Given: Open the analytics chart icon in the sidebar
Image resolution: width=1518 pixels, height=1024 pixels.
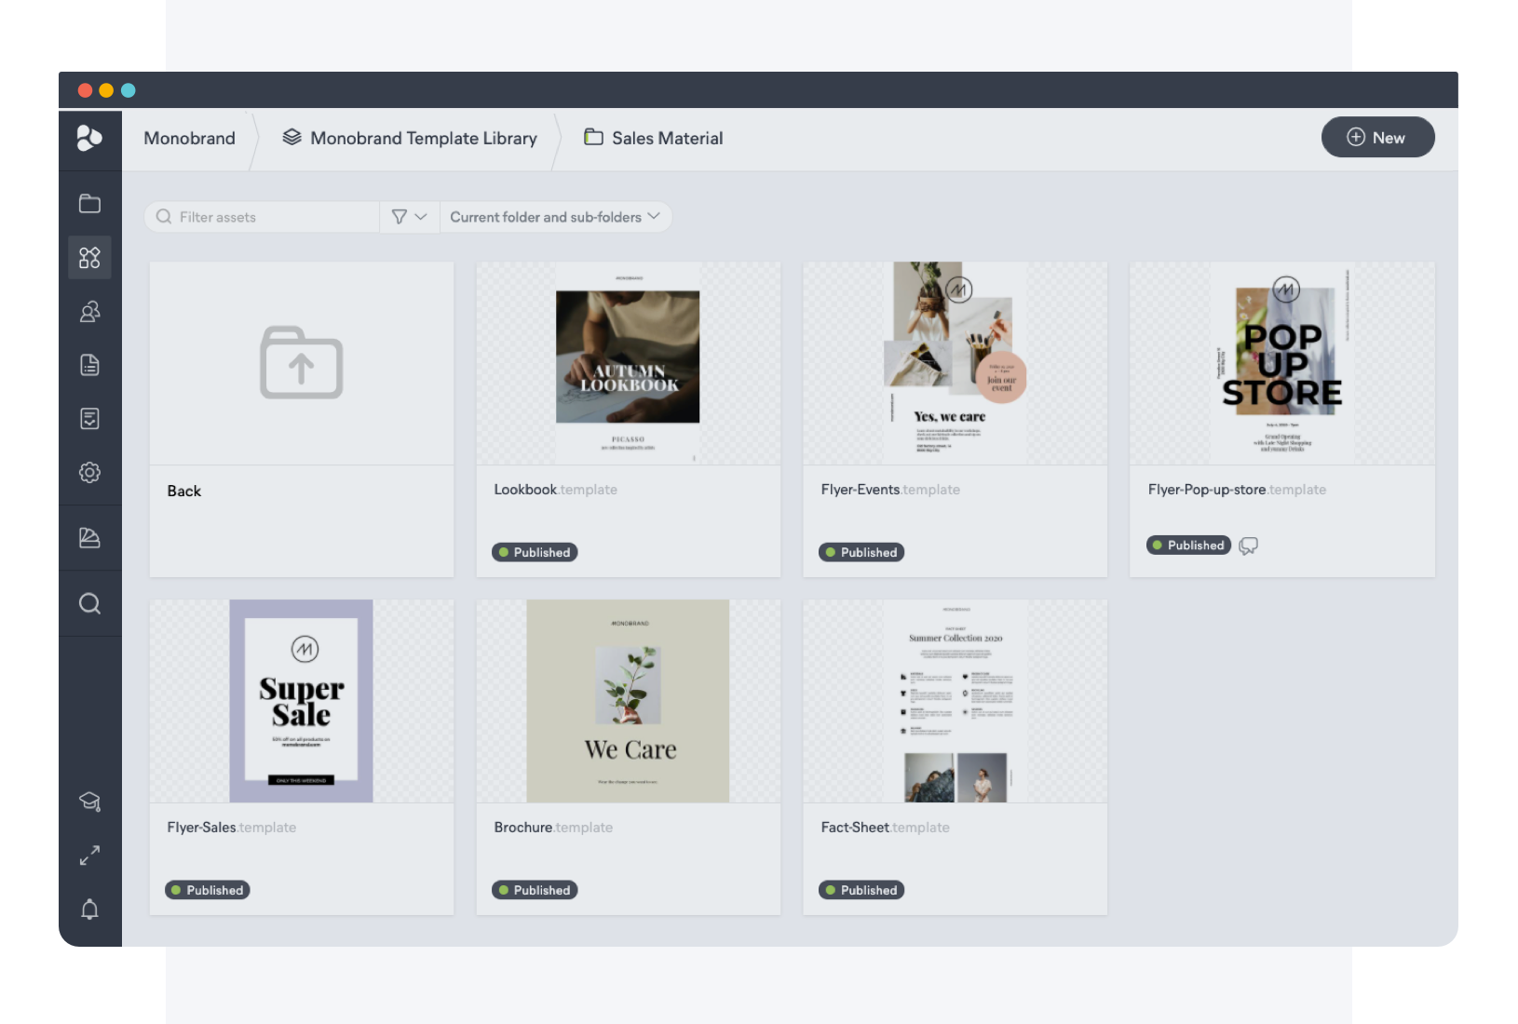Looking at the screenshot, I should (89, 538).
